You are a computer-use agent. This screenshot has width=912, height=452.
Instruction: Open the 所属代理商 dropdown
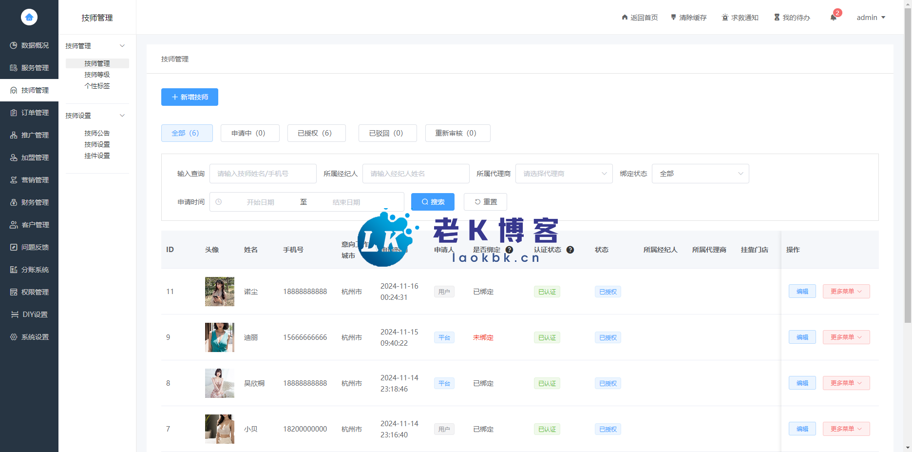tap(564, 174)
